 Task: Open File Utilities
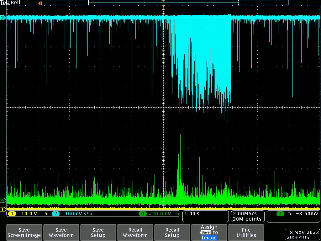click(246, 233)
